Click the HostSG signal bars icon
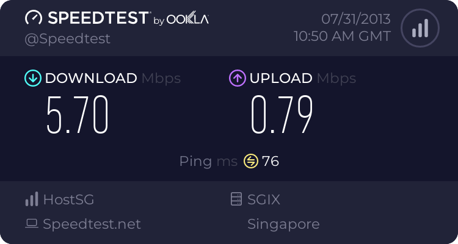This screenshot has width=458, height=244. point(32,199)
